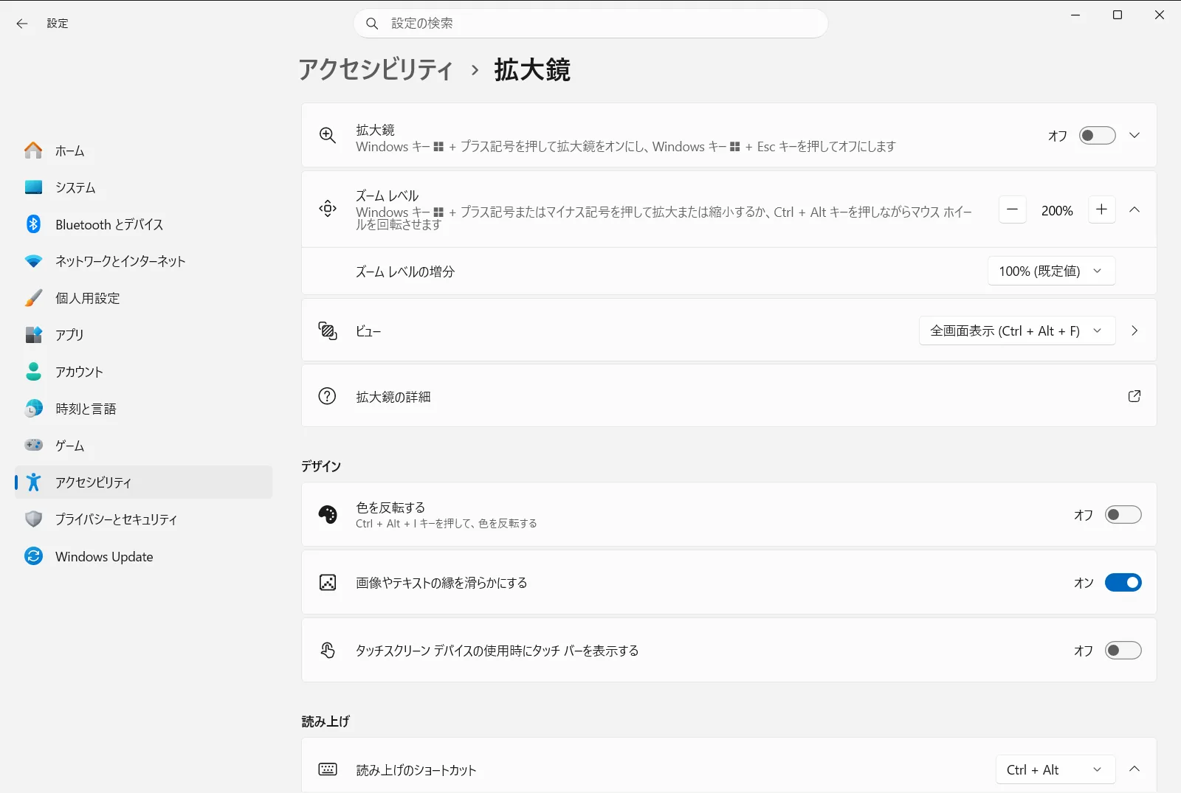
Task: Click the Home house icon in sidebar
Action: point(33,150)
